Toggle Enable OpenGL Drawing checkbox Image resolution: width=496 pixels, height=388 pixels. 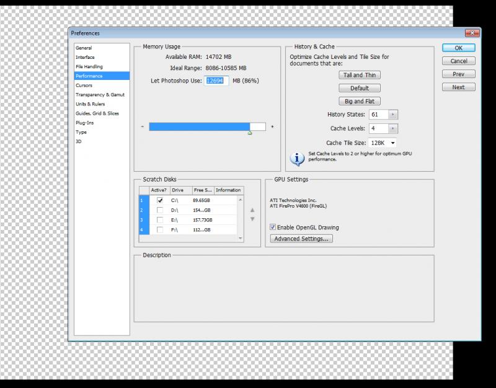pyautogui.click(x=273, y=227)
